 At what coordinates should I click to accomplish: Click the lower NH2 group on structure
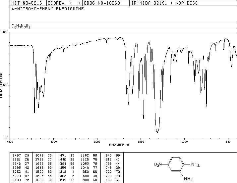(x=188, y=179)
